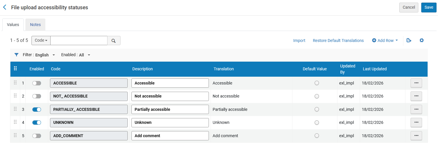Edit the Partially accessible description field
This screenshot has width=438, height=147.
pos(170,109)
